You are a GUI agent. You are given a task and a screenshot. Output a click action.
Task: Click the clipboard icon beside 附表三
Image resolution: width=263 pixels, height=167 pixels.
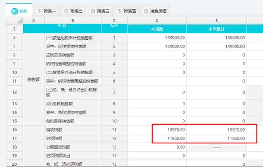(93, 11)
